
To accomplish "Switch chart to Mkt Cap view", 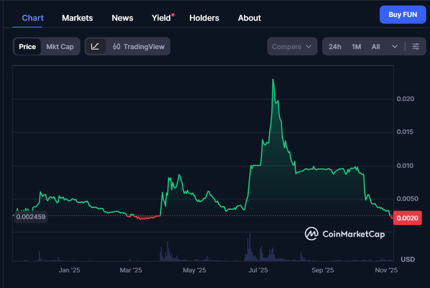I will click(x=60, y=47).
